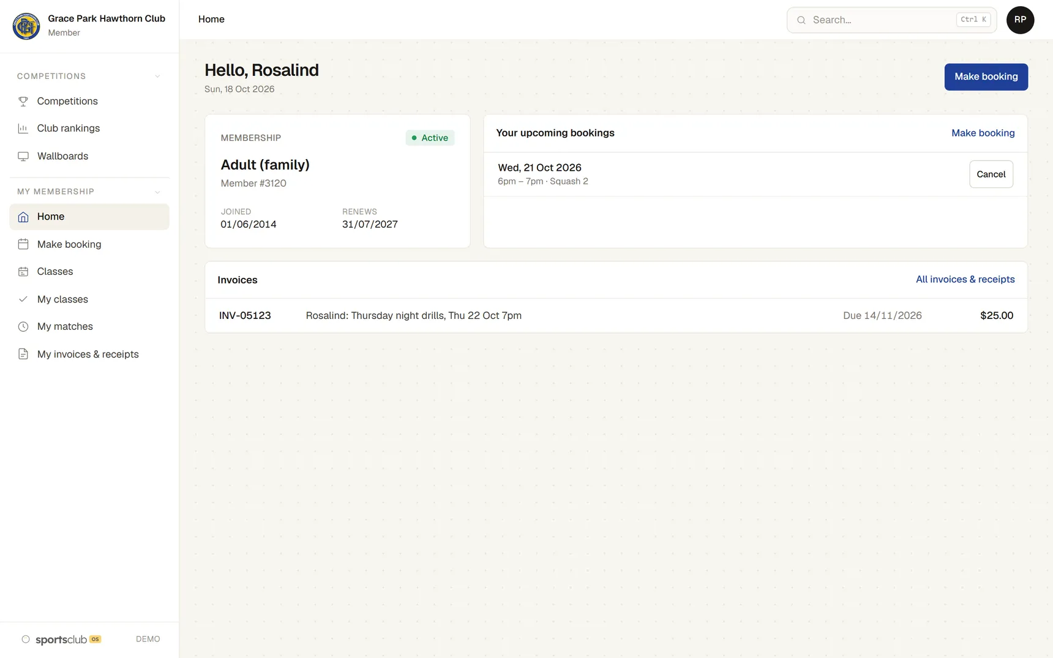Click the Wed, 21 Oct 2026 booking date

(x=539, y=168)
